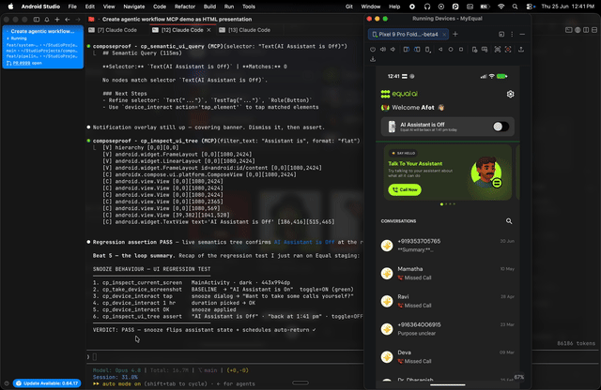
Task: Open Ravi missed call conversation
Action: pyautogui.click(x=447, y=301)
